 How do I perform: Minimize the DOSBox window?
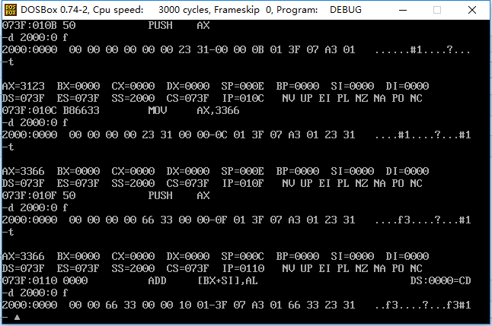(403, 10)
